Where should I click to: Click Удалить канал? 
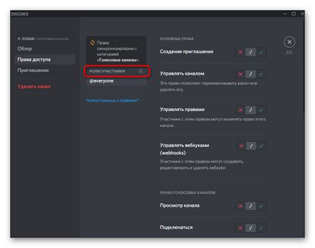[34, 86]
